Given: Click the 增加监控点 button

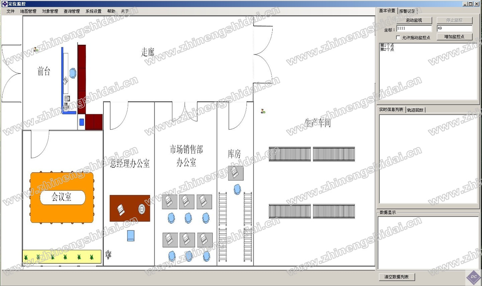Looking at the screenshot, I should (x=454, y=37).
